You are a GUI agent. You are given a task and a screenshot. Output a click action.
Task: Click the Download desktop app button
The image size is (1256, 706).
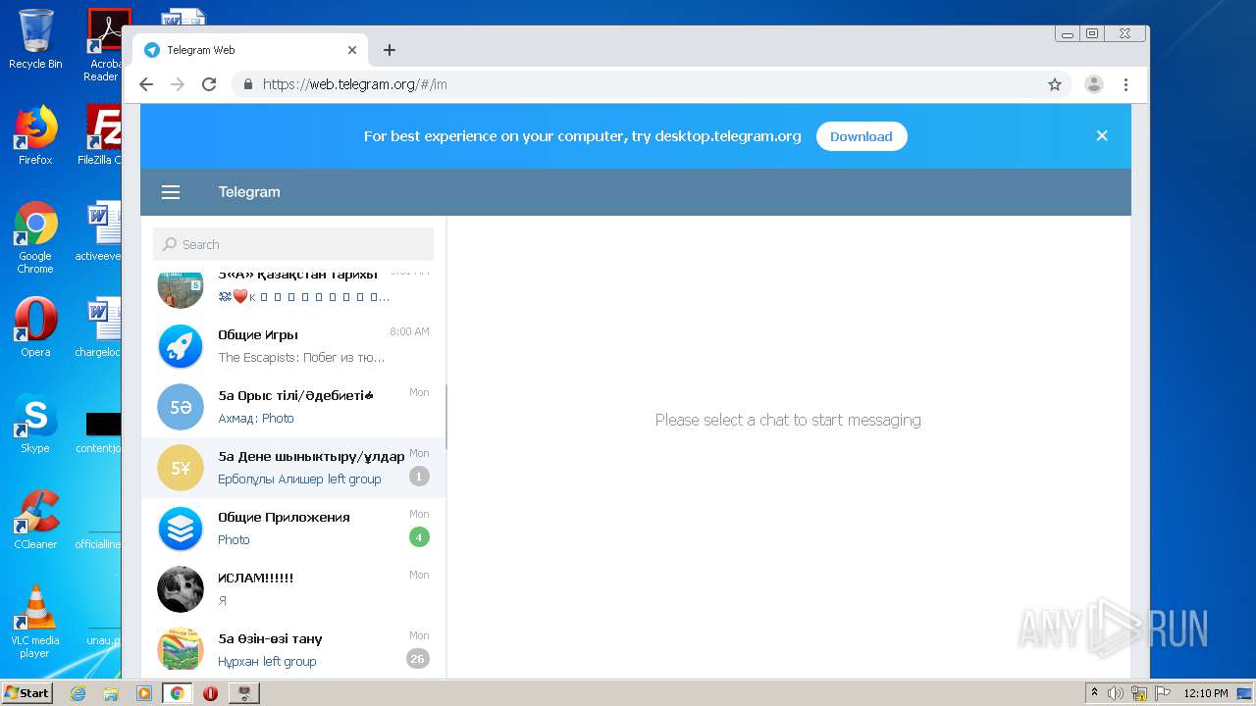tap(861, 136)
